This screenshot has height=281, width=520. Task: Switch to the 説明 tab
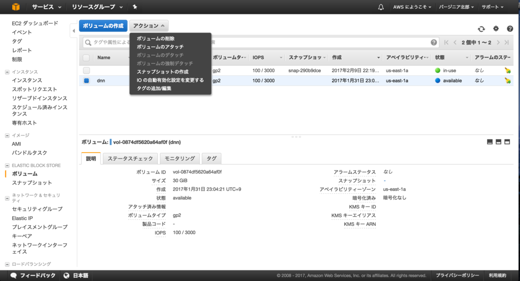pos(91,158)
